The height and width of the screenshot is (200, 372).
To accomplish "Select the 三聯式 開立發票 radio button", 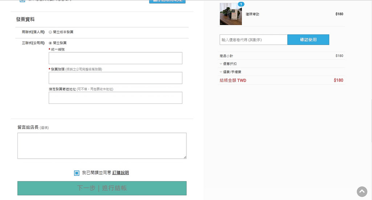I will click(x=50, y=43).
